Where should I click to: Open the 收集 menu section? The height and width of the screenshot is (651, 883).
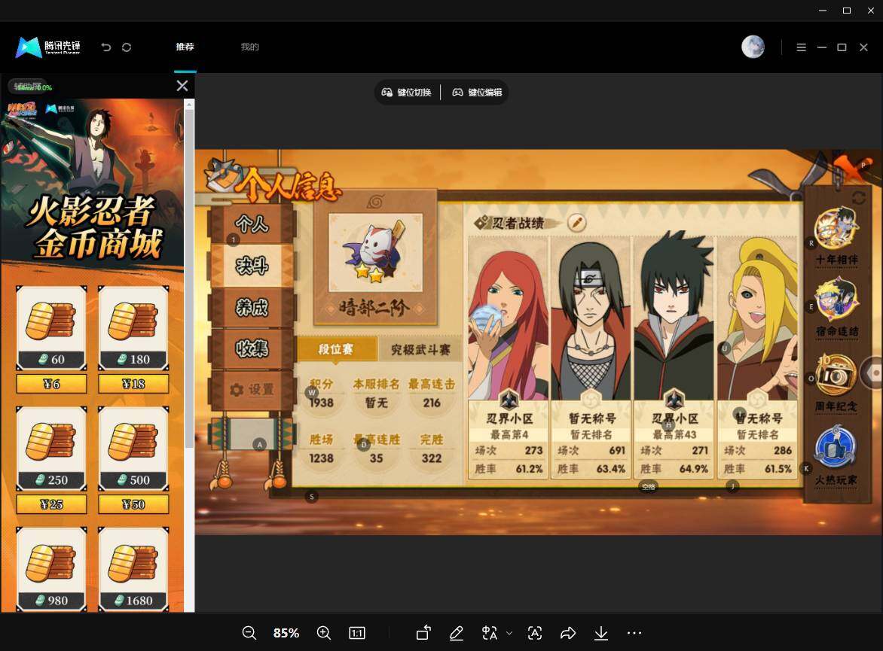coord(252,349)
